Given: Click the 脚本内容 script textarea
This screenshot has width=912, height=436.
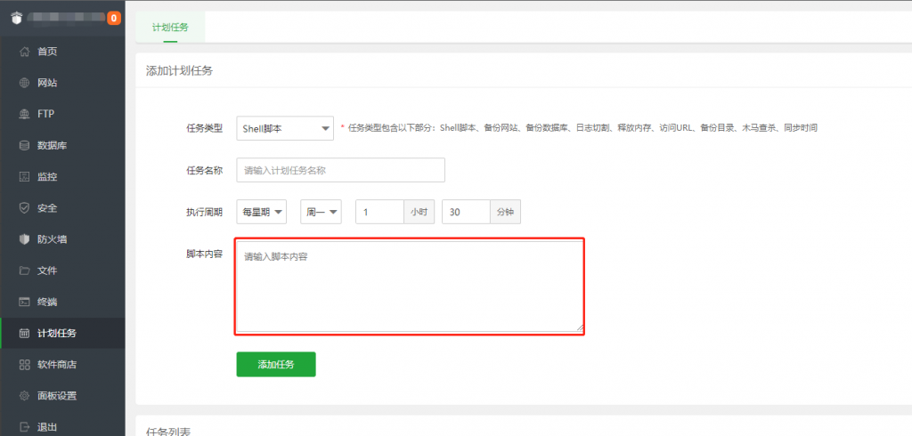Looking at the screenshot, I should click(x=410, y=287).
